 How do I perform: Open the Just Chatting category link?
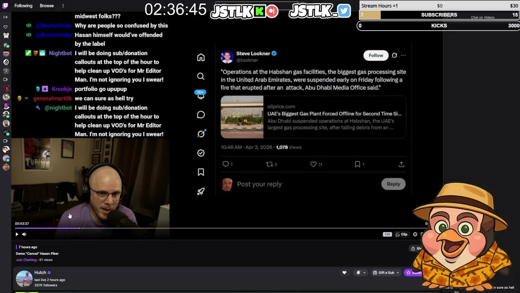(26, 260)
